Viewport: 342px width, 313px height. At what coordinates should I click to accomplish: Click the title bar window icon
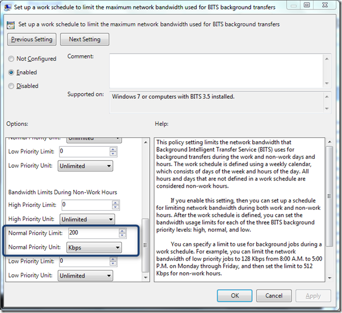[8, 7]
